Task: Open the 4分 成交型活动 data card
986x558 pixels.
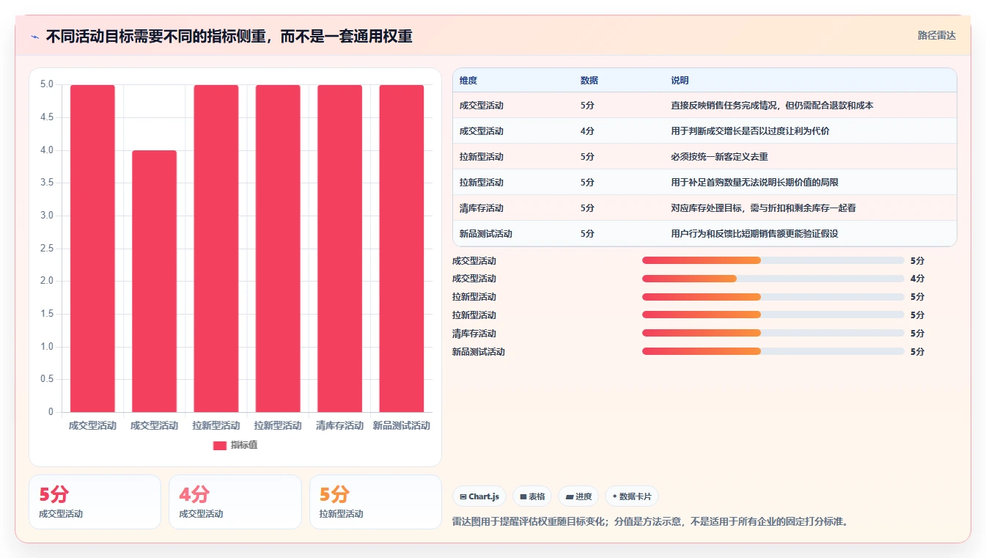Action: [235, 502]
